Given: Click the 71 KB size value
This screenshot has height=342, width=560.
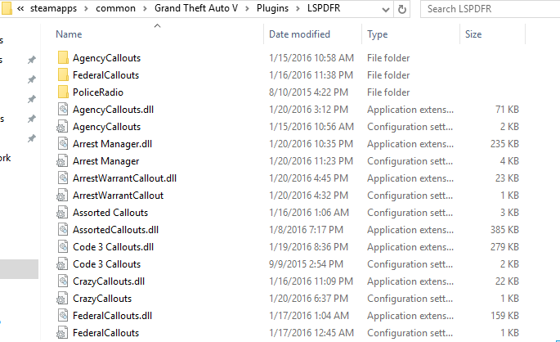Looking at the screenshot, I should point(507,110).
